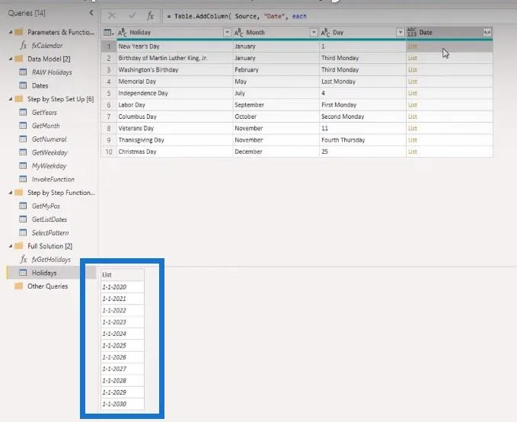Open the List link for Memorial Day
The image size is (517, 422).
pos(412,82)
